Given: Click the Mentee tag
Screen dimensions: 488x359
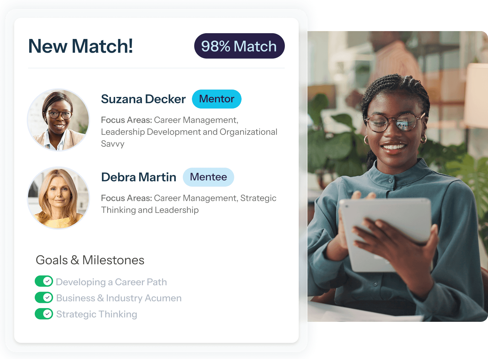Looking at the screenshot, I should click(208, 177).
